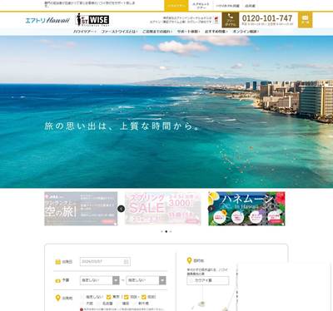Click the エフトリ Hawaii logo

pyautogui.click(x=47, y=20)
